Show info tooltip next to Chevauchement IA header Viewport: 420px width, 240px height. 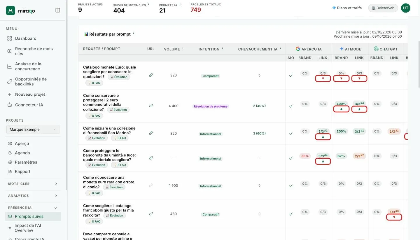[281, 48]
